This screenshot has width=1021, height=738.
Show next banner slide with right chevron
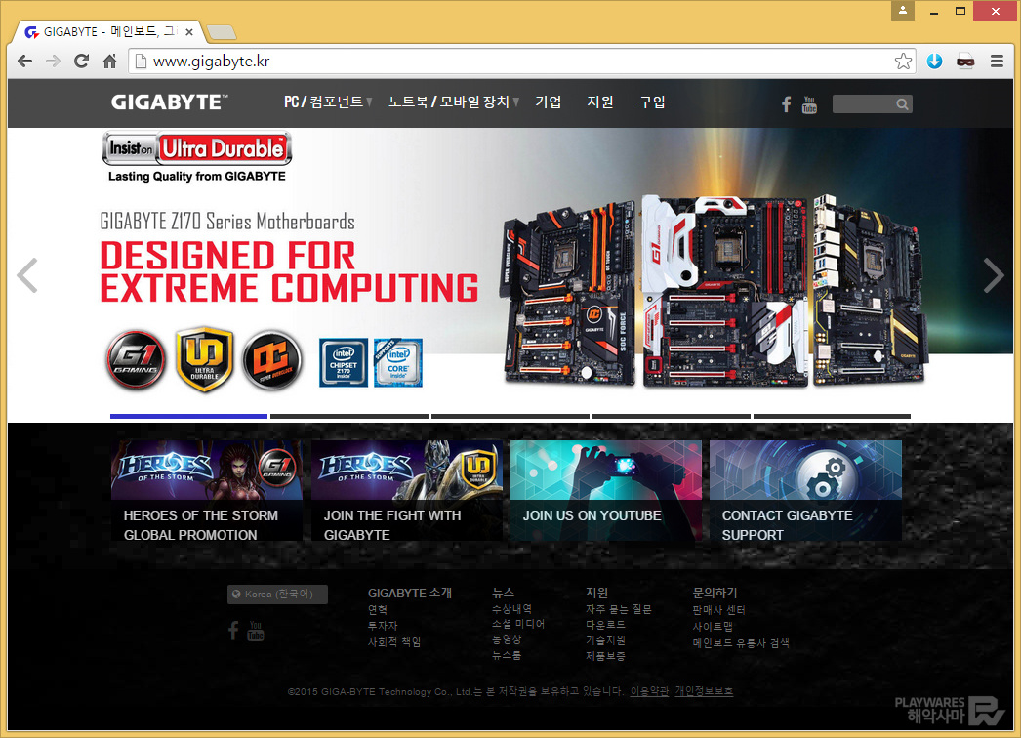[x=993, y=275]
